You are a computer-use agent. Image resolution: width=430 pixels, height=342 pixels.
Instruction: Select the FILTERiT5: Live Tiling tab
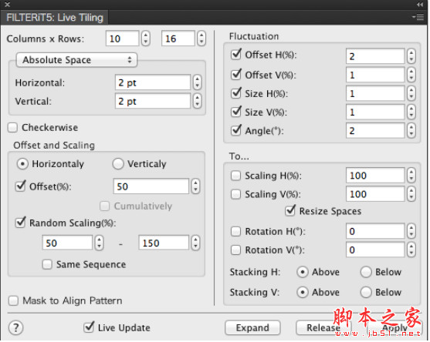click(55, 18)
